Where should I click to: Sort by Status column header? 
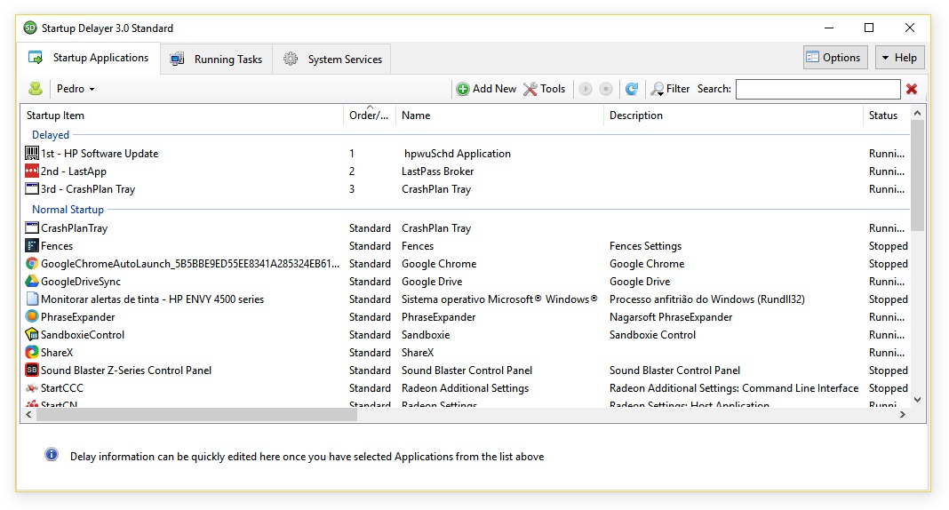coord(886,116)
